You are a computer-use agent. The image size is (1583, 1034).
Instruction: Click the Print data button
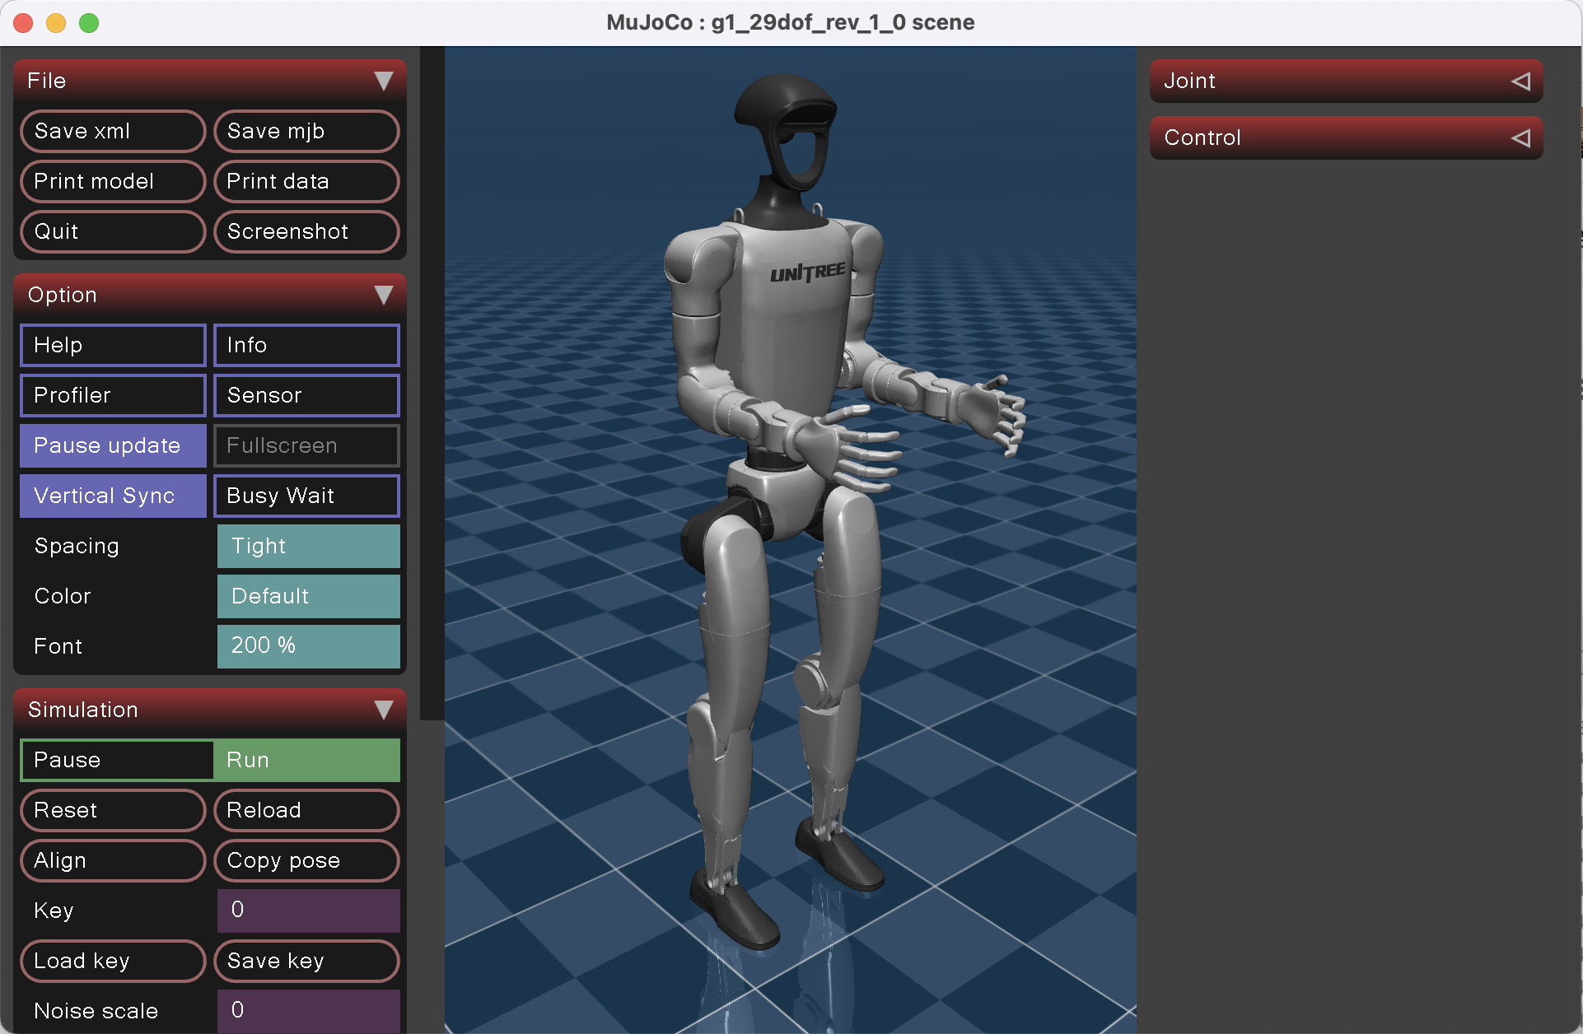306,181
